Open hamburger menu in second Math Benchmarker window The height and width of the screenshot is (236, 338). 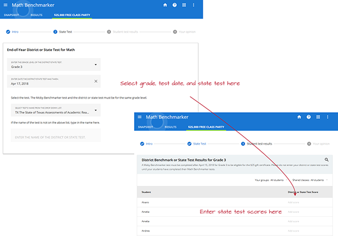coord(140,117)
